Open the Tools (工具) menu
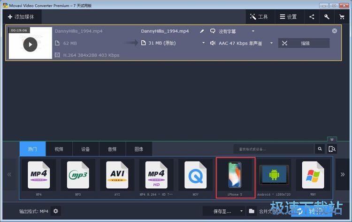The width and height of the screenshot is (352, 222). coord(260,17)
